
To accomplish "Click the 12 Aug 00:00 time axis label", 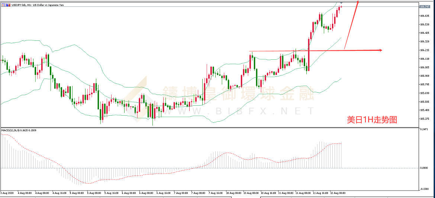I will 338,193.
